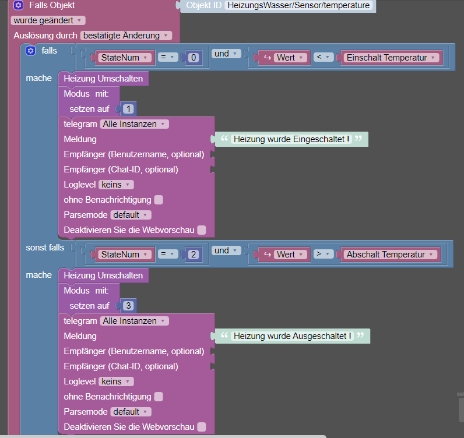Click the horizontal scrollbar at bottom

(x=163, y=436)
